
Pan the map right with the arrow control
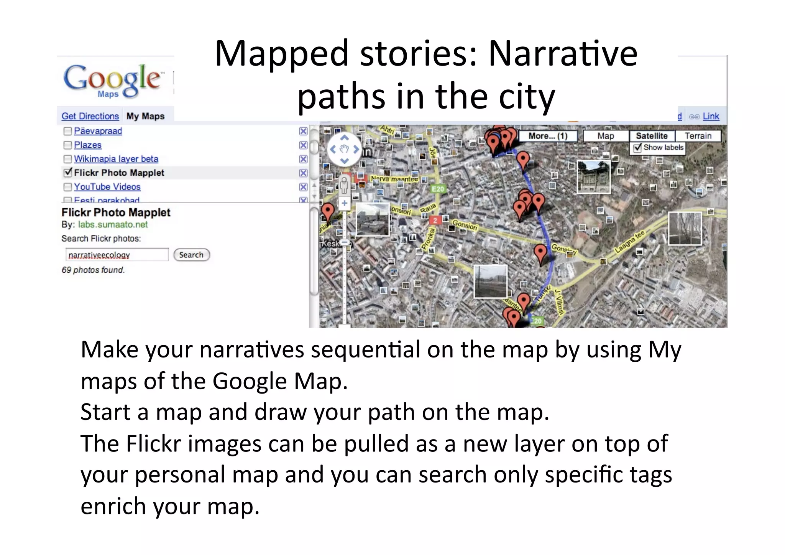pyautogui.click(x=356, y=149)
